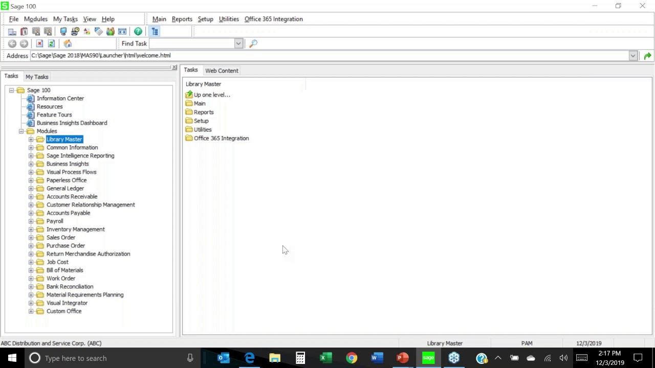Open the View menu

click(x=90, y=19)
